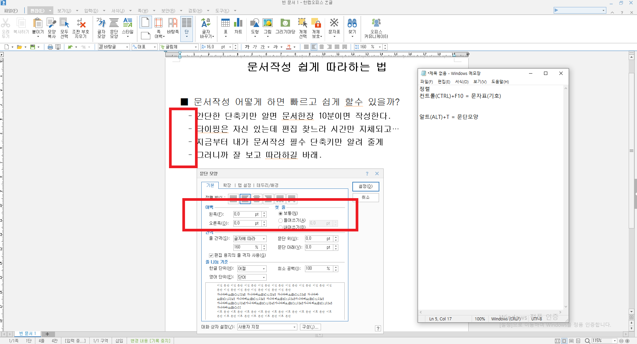The width and height of the screenshot is (637, 344).
Task: Click the 구성 button in dialog
Action: pyautogui.click(x=310, y=327)
